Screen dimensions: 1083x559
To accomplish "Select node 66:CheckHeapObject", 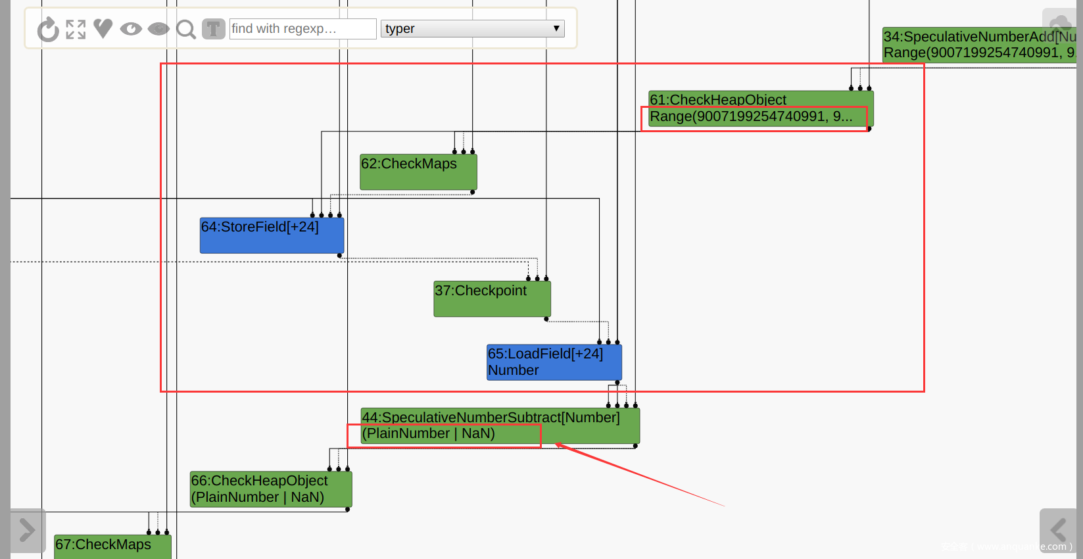I will tap(271, 489).
